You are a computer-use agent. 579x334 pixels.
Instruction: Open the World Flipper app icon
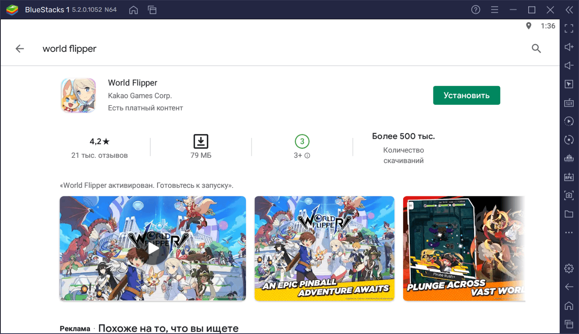point(78,95)
